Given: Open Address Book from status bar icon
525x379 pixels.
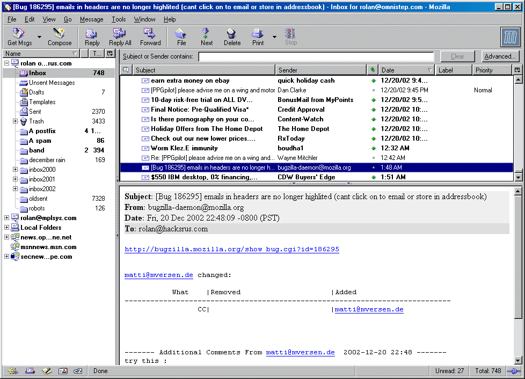Looking at the screenshot, I should point(63,371).
